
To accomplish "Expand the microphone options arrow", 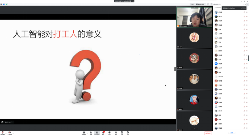I will click(x=5, y=133).
